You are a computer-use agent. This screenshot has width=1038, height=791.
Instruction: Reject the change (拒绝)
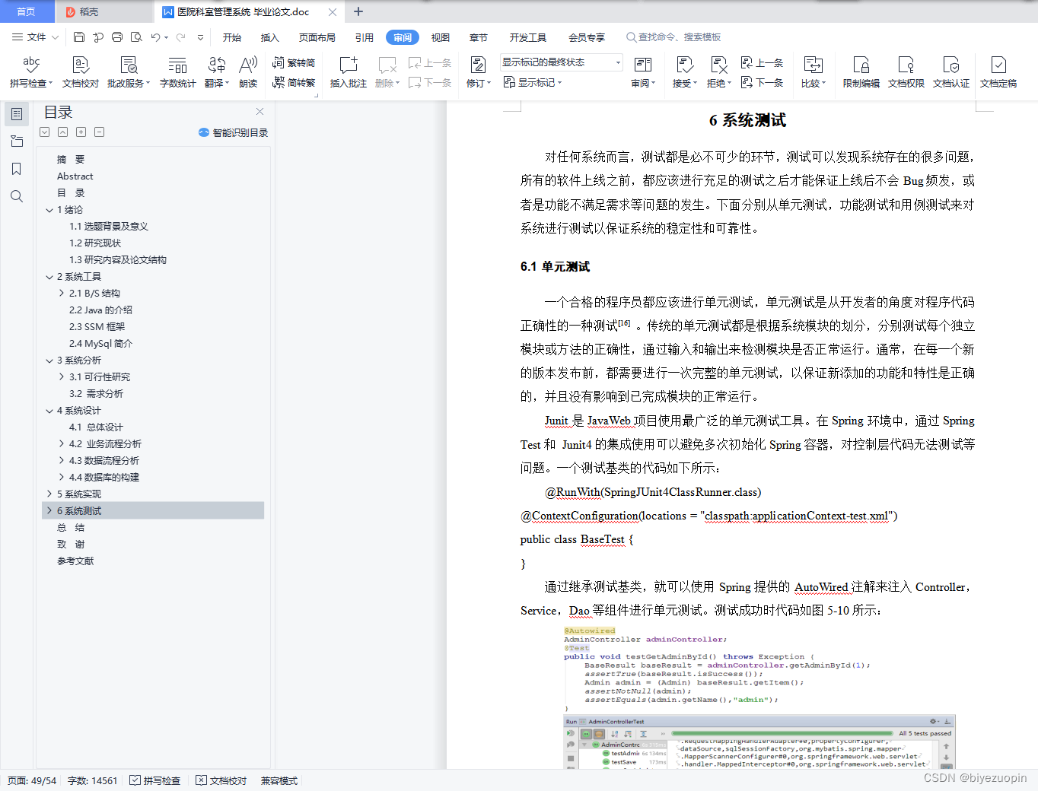pos(719,72)
